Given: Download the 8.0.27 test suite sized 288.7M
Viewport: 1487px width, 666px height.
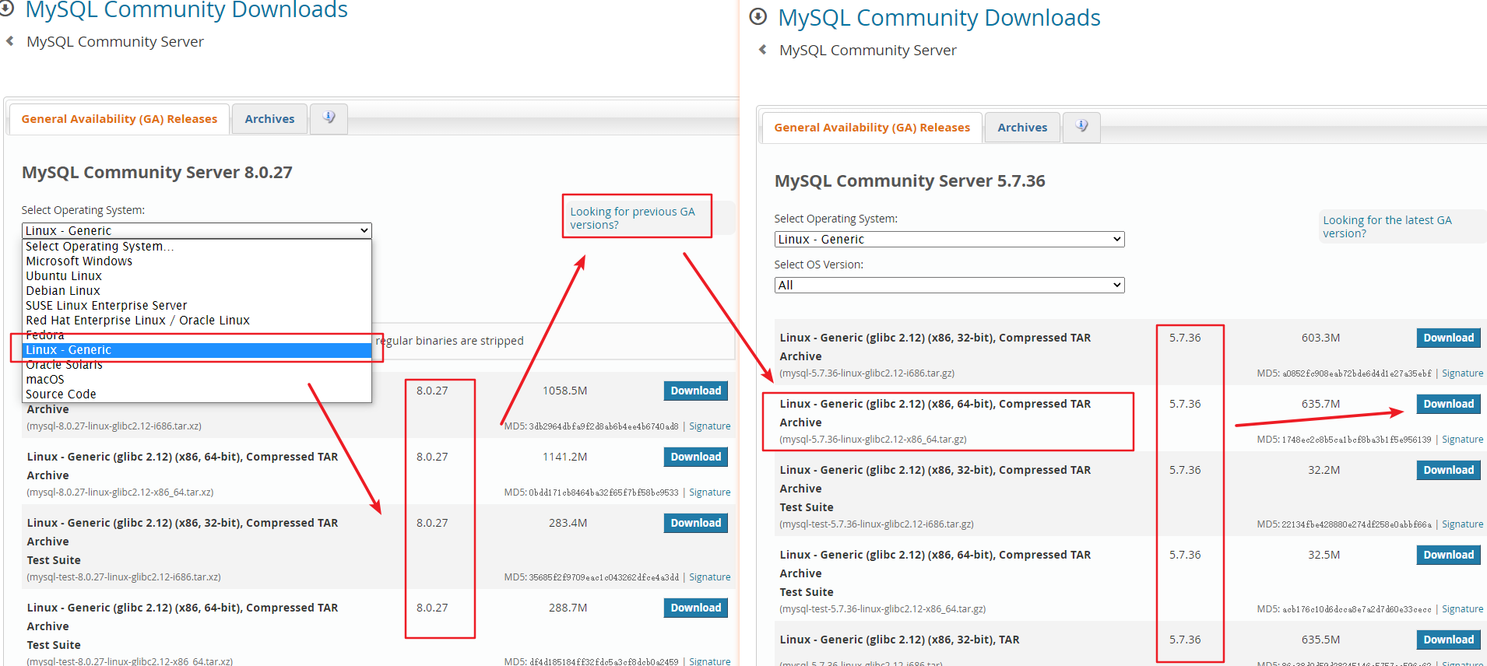Looking at the screenshot, I should 695,608.
